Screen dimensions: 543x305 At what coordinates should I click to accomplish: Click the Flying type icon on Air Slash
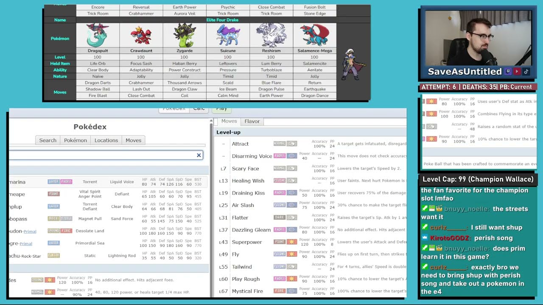coord(280,205)
